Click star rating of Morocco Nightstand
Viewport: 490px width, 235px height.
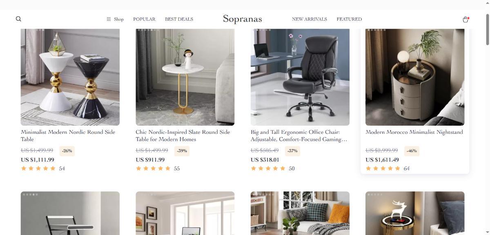[x=383, y=168]
